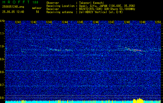Viewport: 163px width, 103px height.
Task: Click observer name Takanori Kawachi
Action: click(91, 3)
